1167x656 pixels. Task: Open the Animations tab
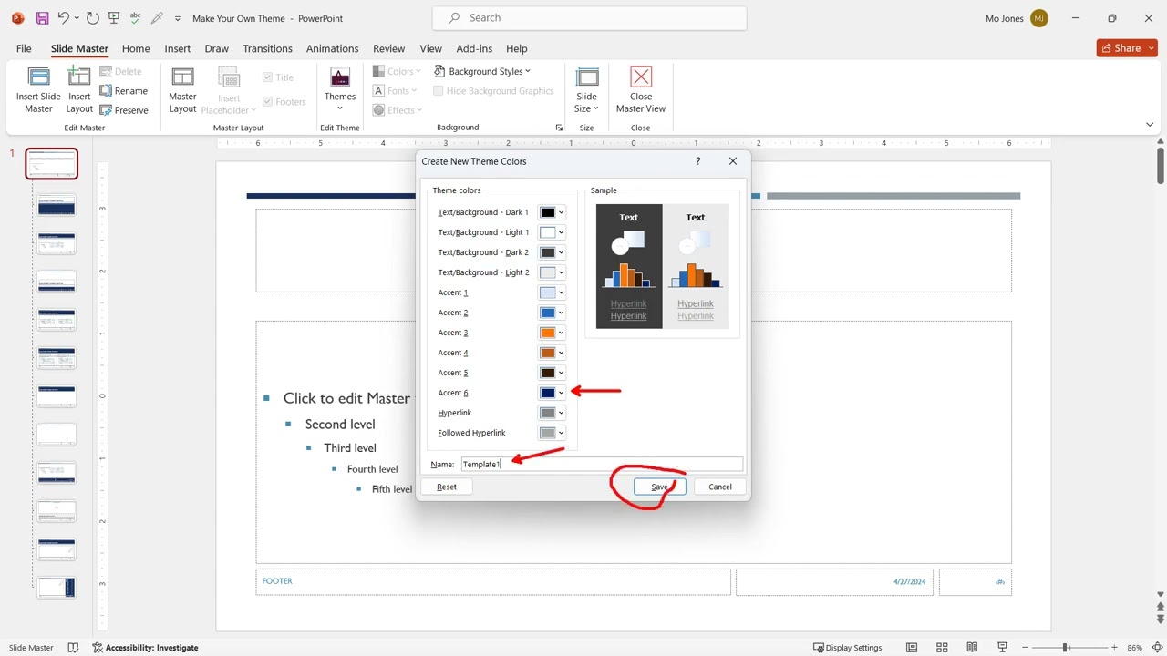click(332, 48)
